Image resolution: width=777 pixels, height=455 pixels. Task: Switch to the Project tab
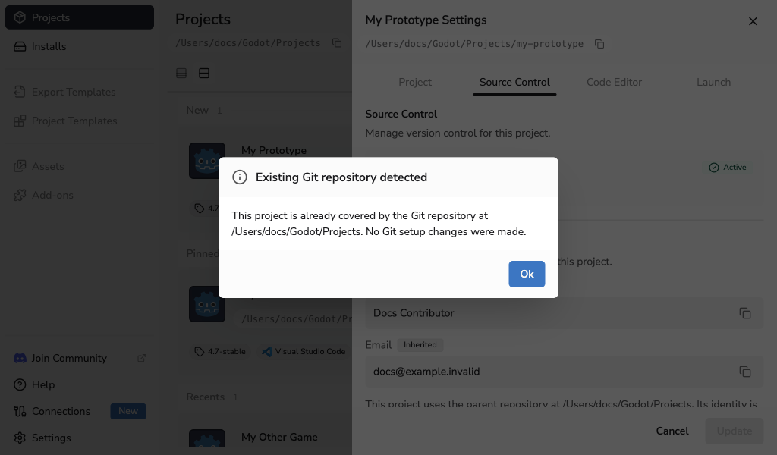point(415,82)
